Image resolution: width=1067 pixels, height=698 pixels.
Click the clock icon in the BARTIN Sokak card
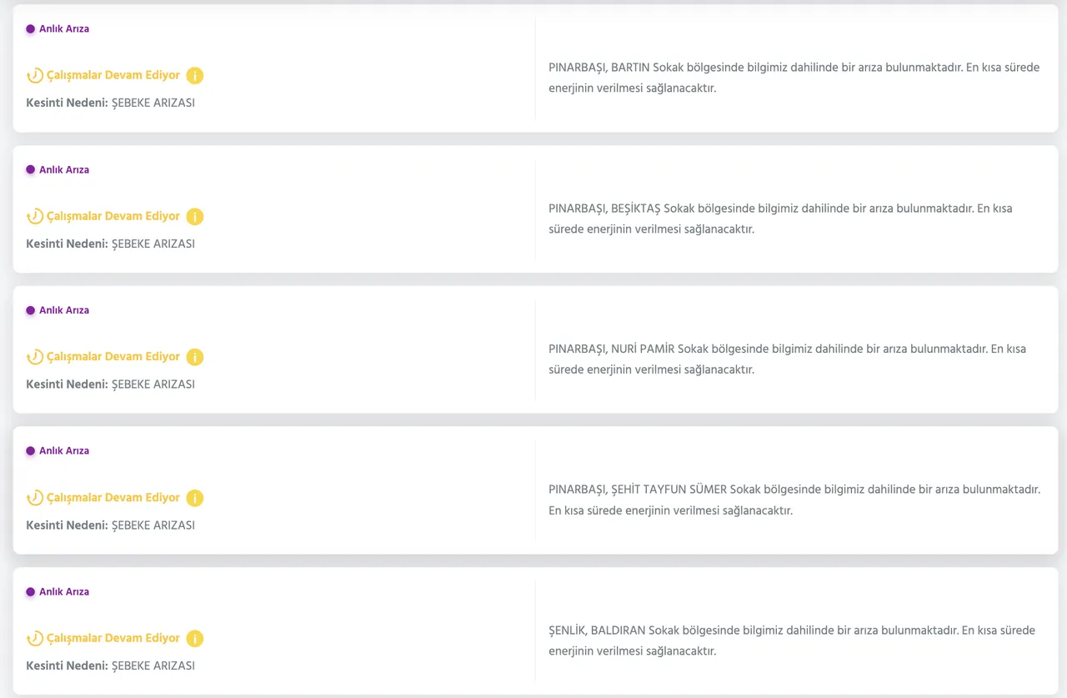35,76
